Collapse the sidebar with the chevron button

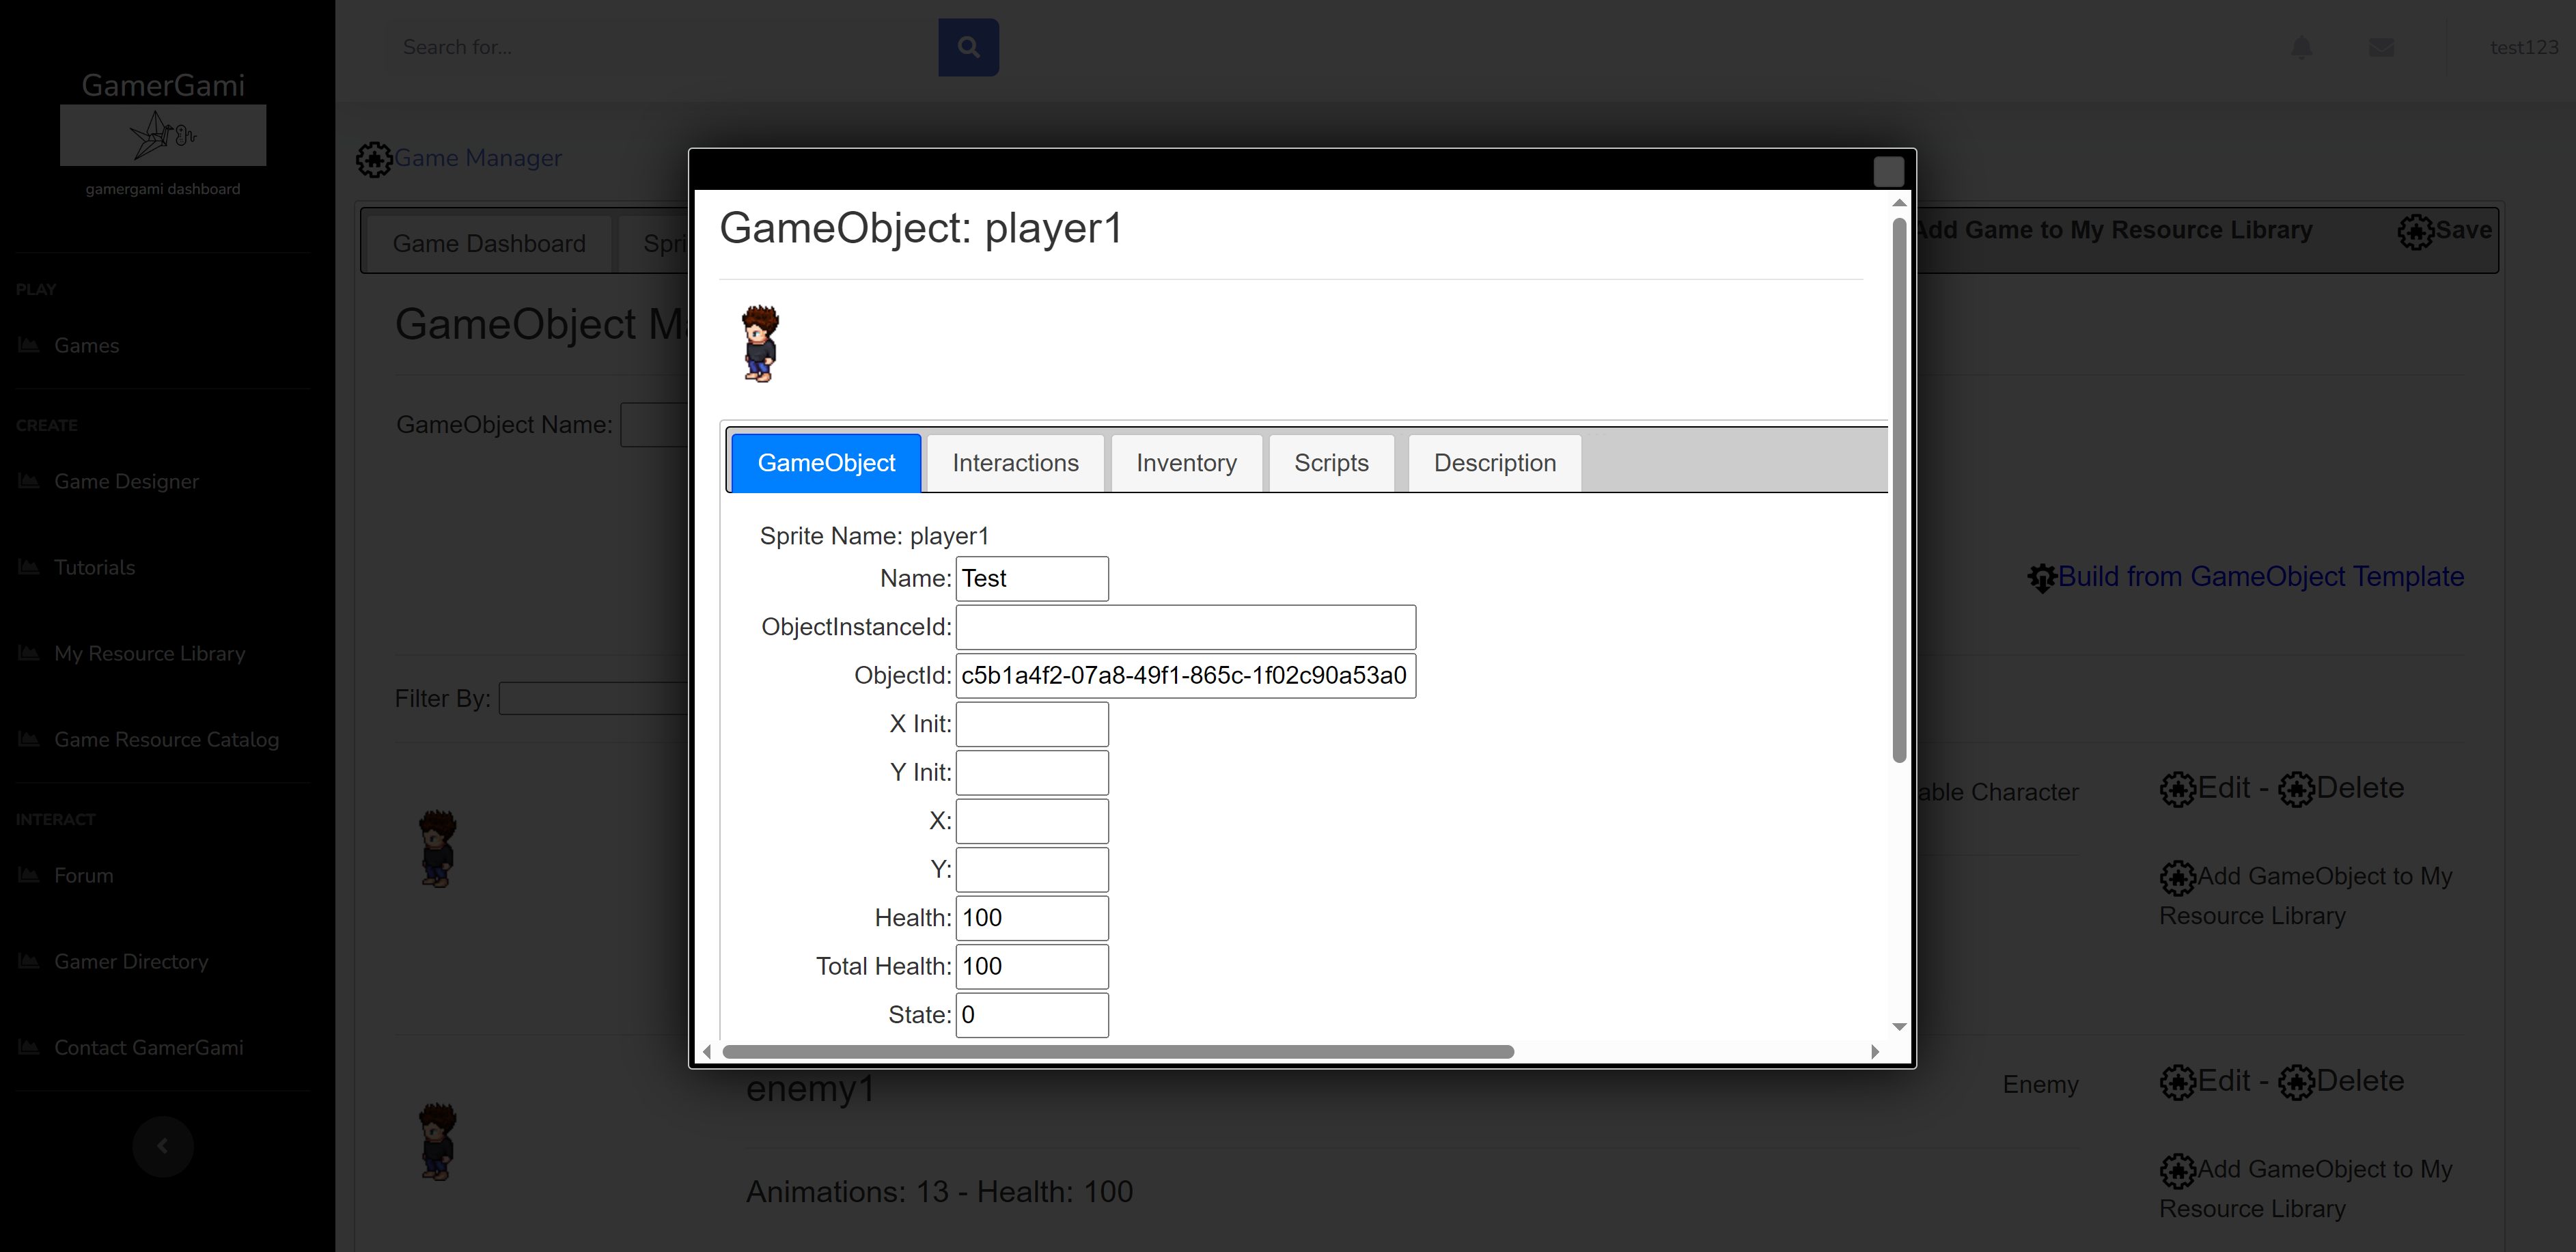163,1146
